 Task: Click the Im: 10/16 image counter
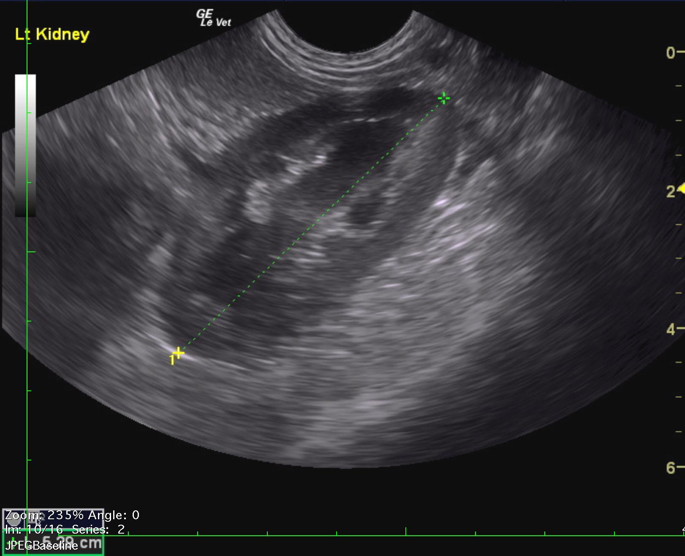[x=34, y=529]
